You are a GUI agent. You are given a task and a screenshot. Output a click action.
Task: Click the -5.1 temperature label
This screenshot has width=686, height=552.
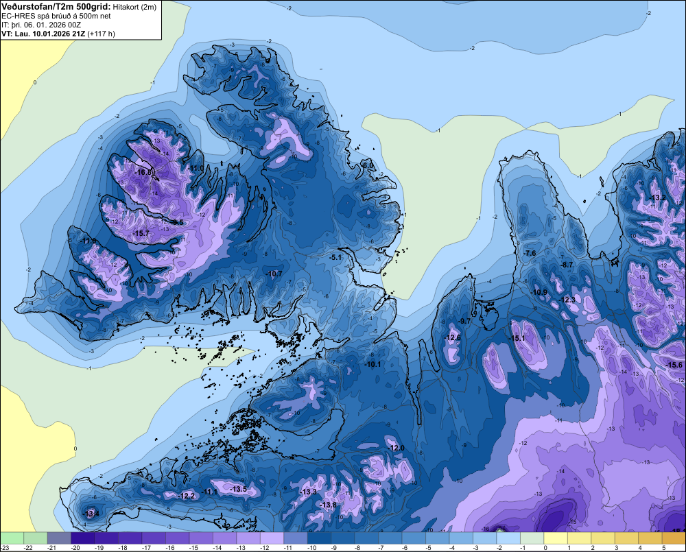[335, 257]
